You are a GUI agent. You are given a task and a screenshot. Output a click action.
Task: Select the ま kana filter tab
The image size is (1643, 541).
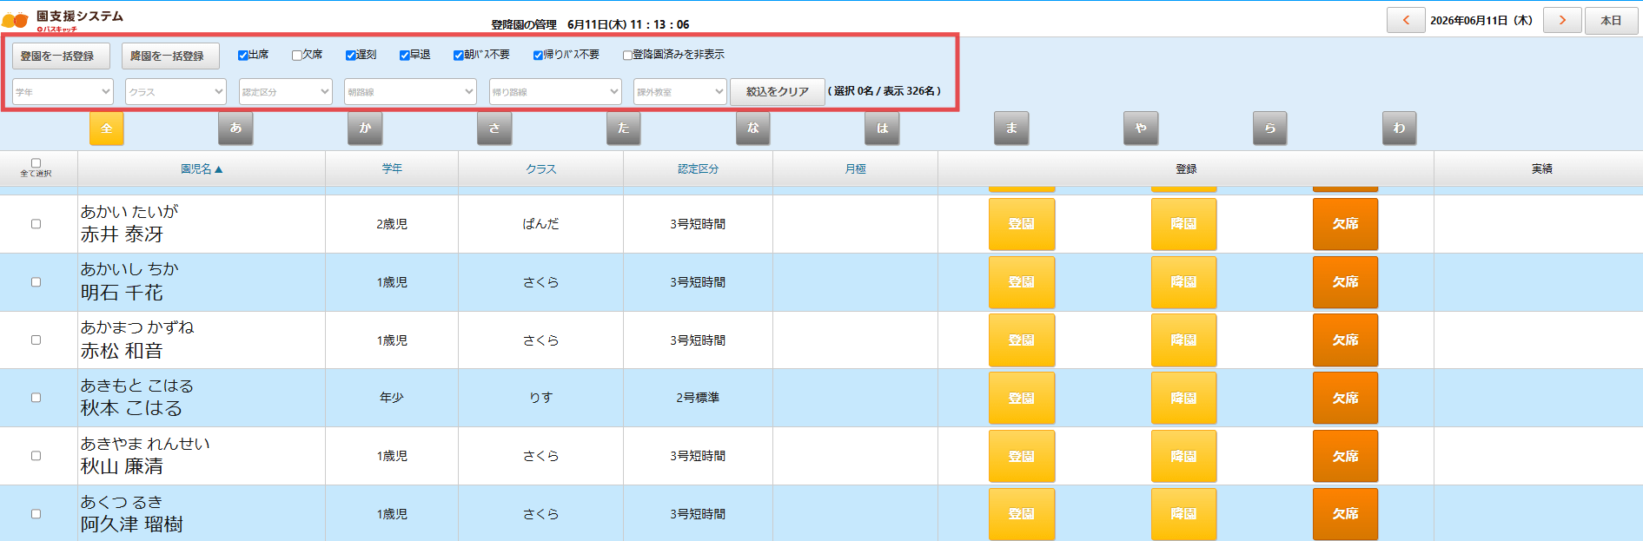pos(1011,129)
